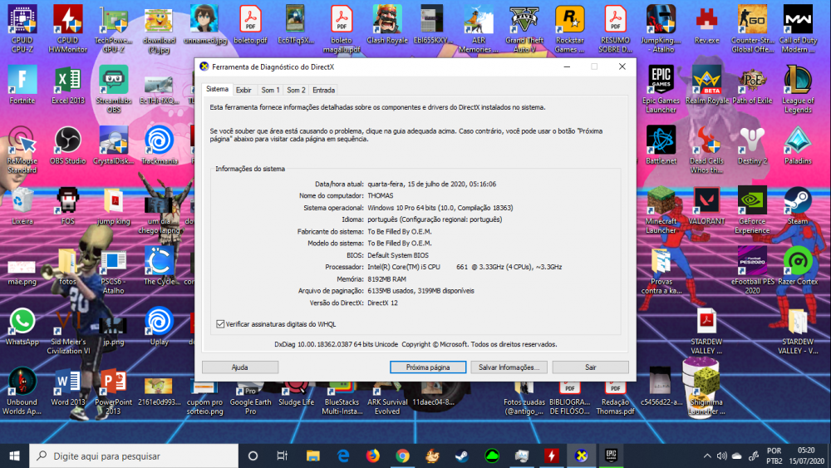Open Clash Royale desktop shortcut
The height and width of the screenshot is (468, 831).
click(x=387, y=24)
